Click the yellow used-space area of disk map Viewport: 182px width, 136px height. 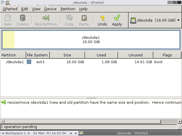[x=9, y=40]
